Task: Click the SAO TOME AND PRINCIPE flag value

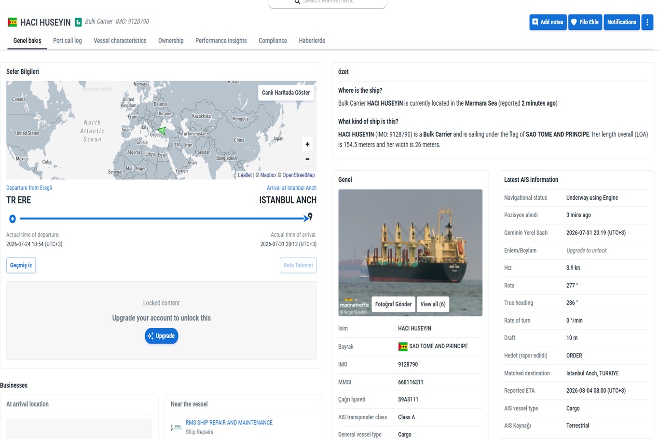Action: coord(439,346)
